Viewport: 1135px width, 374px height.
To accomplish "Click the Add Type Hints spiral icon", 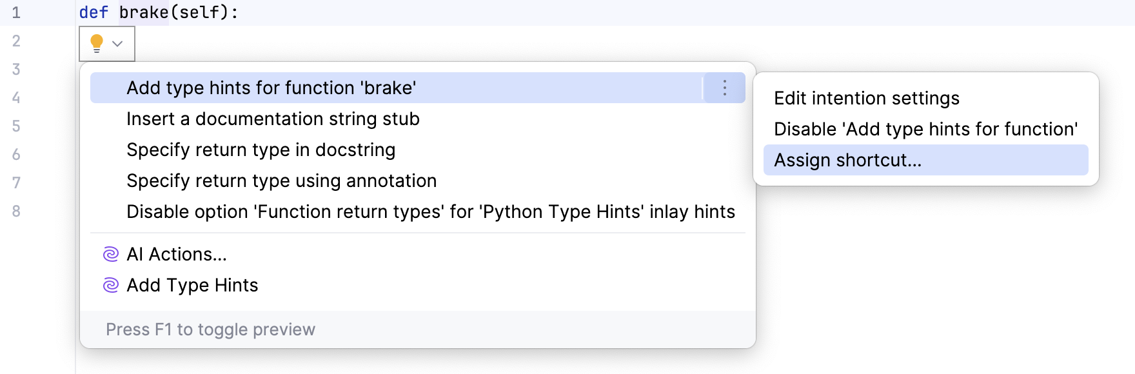I will coord(111,285).
